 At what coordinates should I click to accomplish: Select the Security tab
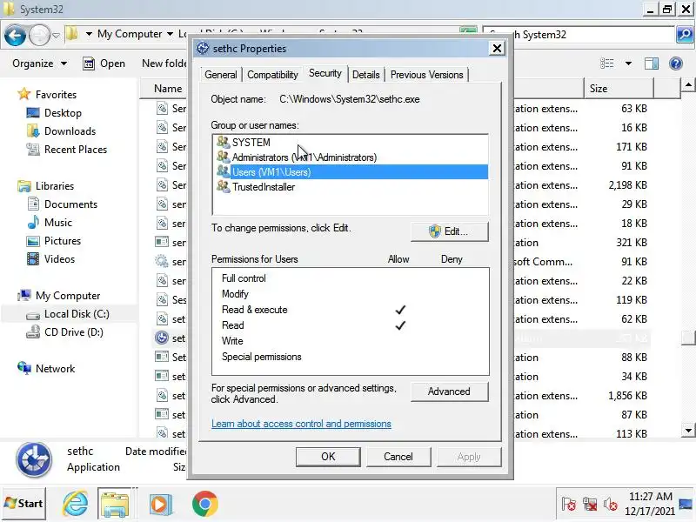(325, 73)
